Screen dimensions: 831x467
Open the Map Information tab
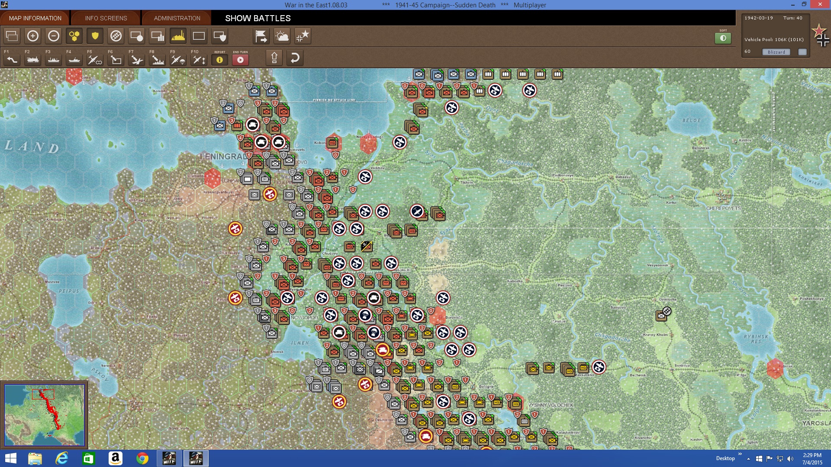(x=35, y=18)
